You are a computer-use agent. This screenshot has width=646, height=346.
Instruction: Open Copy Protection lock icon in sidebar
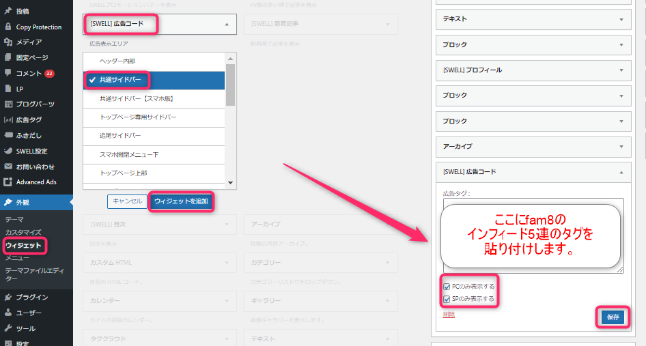tap(8, 27)
